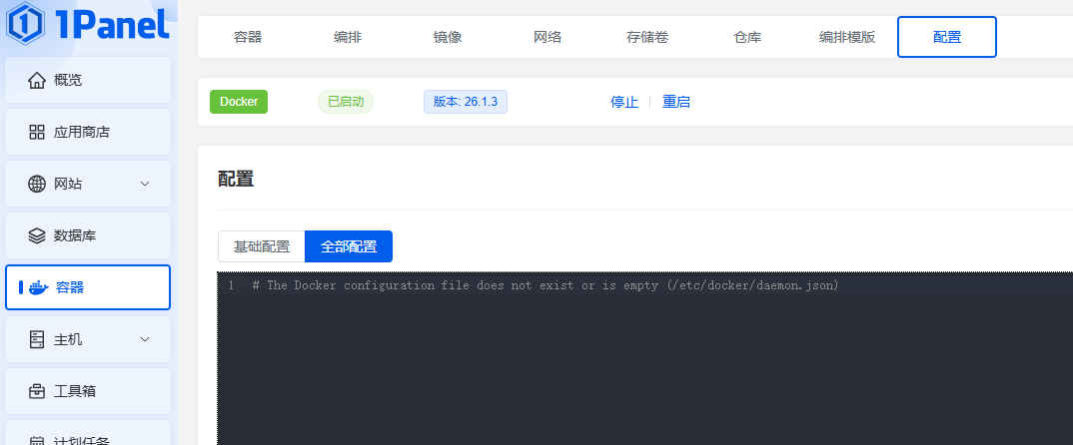Restart Docker with the 重启 link
Image resolution: width=1073 pixels, height=445 pixels.
click(x=676, y=102)
